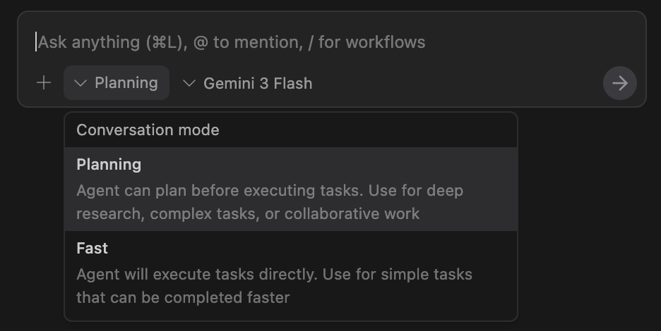
Task: Click empty prompt area right of placeholder text
Action: pyautogui.click(x=530, y=42)
